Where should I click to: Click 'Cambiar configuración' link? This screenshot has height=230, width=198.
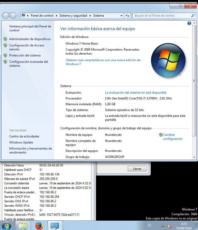pyautogui.click(x=172, y=137)
